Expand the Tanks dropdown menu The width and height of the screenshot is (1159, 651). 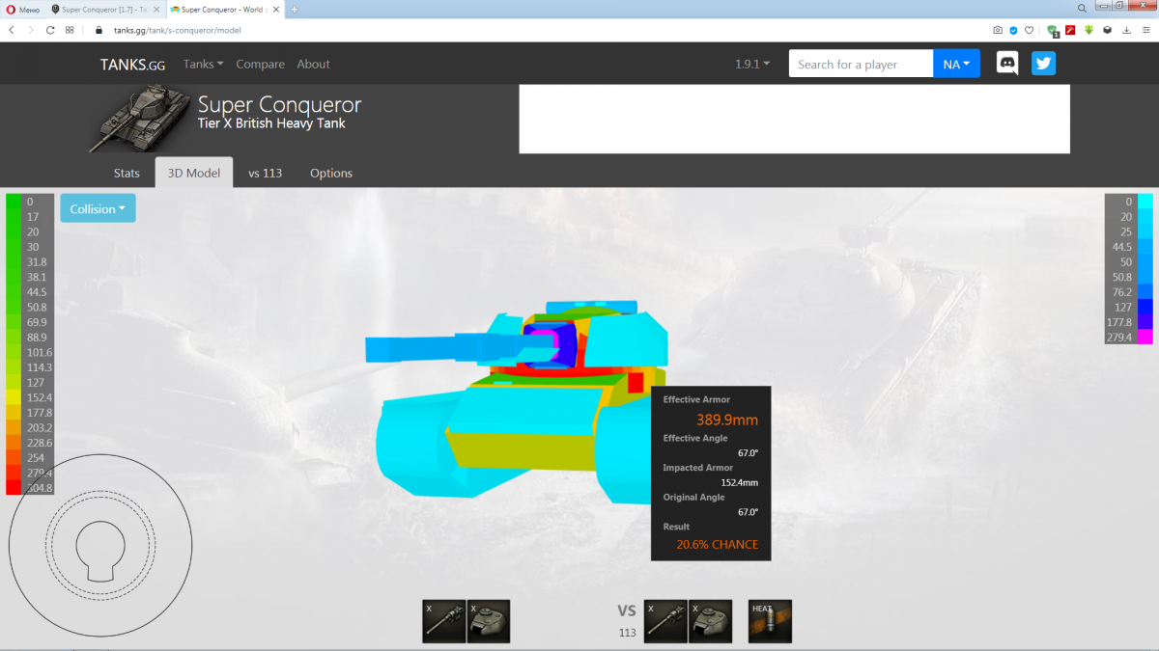click(203, 64)
